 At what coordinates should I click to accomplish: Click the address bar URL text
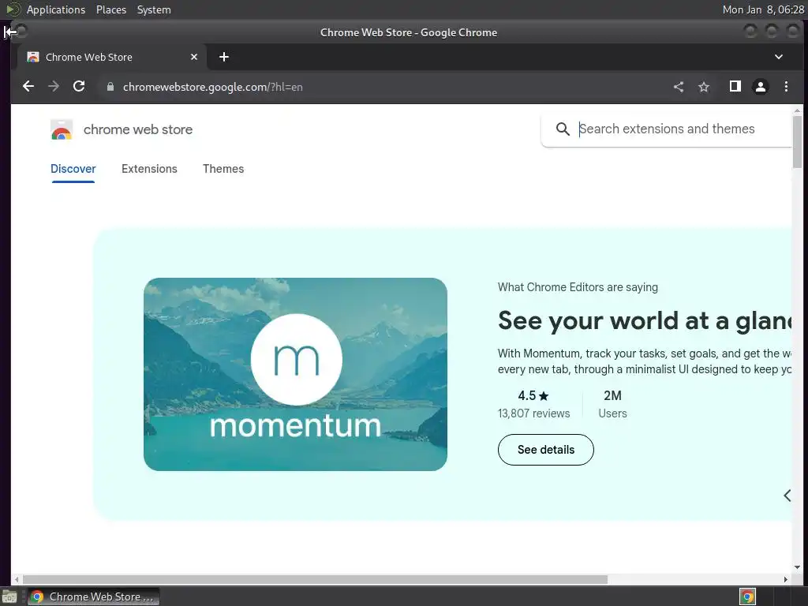(212, 87)
